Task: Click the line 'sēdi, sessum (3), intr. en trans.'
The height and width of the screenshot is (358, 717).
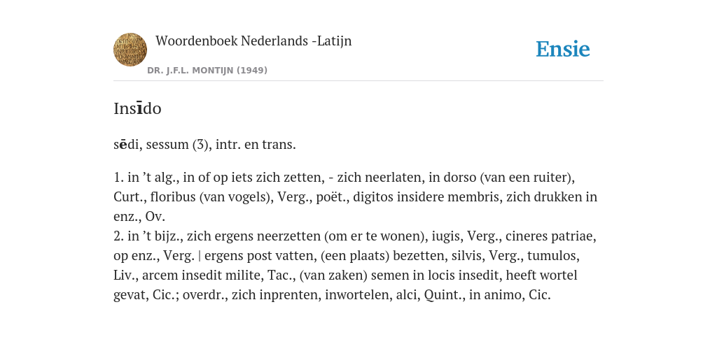Action: click(x=205, y=144)
